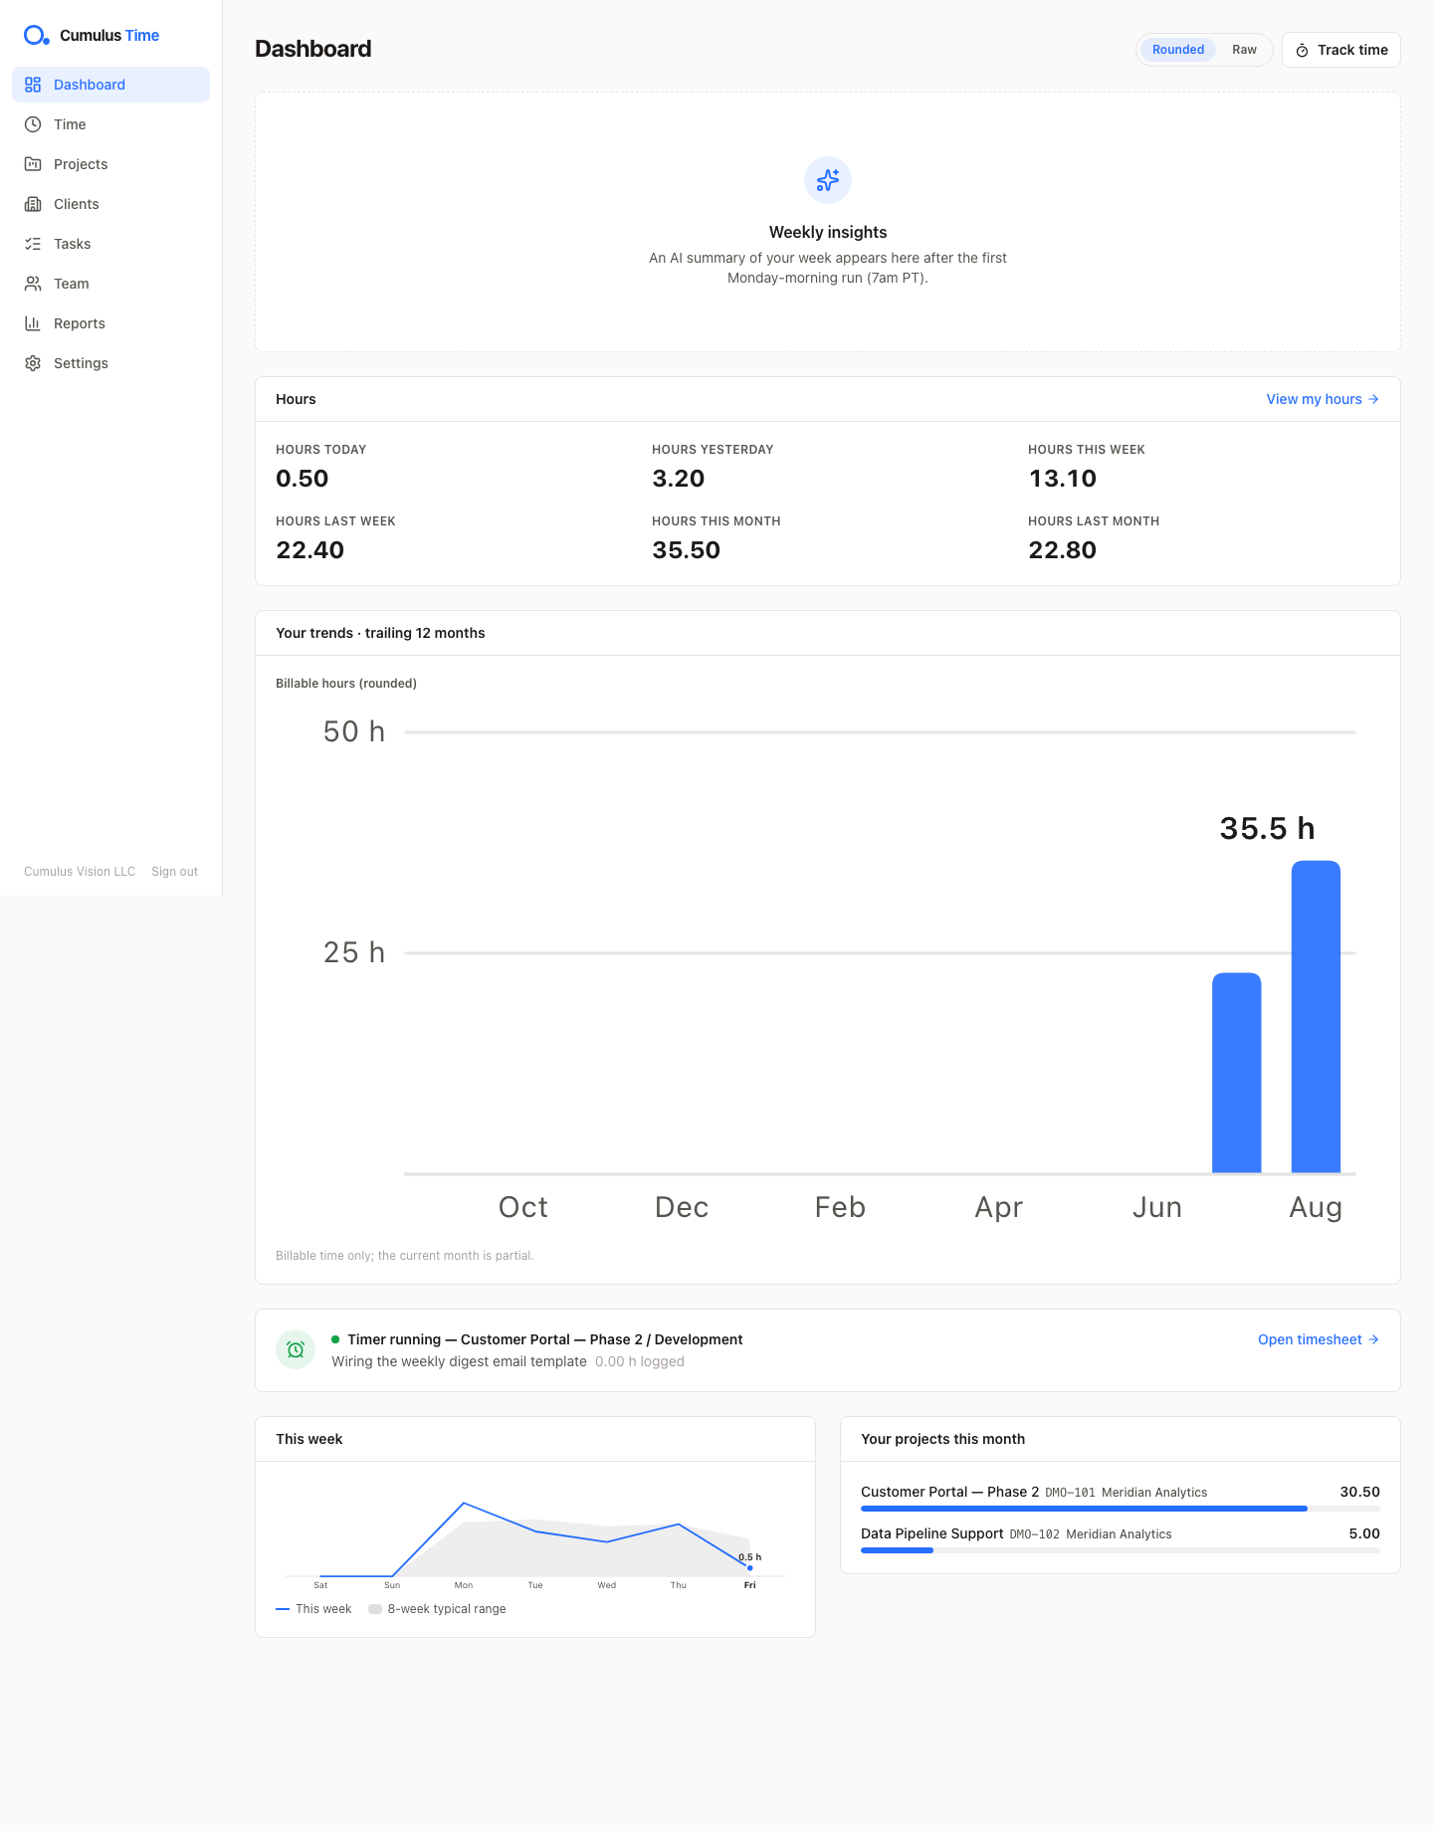Viewport: 1433px width, 1831px height.
Task: Click the Hours This Month value 35.50
Action: 686,550
